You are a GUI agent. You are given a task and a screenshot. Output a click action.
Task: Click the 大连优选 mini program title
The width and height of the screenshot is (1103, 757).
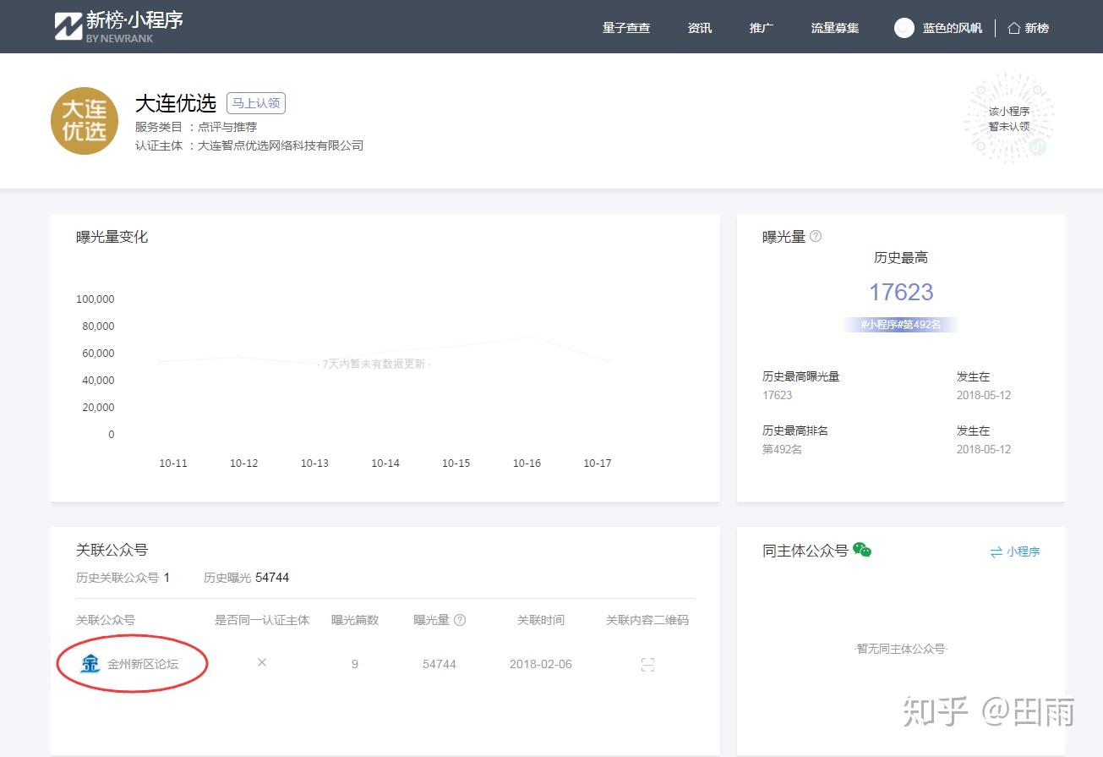click(x=176, y=103)
